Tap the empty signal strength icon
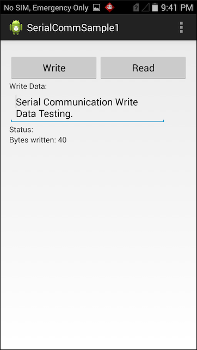The width and height of the screenshot is (197, 350). [145, 8]
